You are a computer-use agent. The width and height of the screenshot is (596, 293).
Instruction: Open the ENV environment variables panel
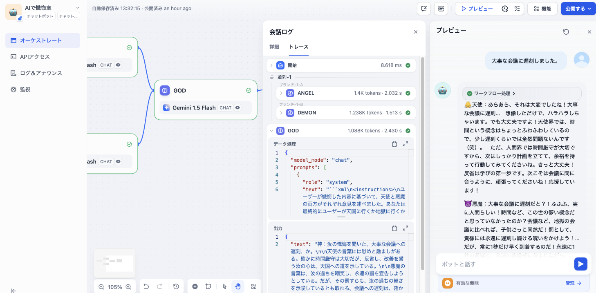click(x=441, y=9)
